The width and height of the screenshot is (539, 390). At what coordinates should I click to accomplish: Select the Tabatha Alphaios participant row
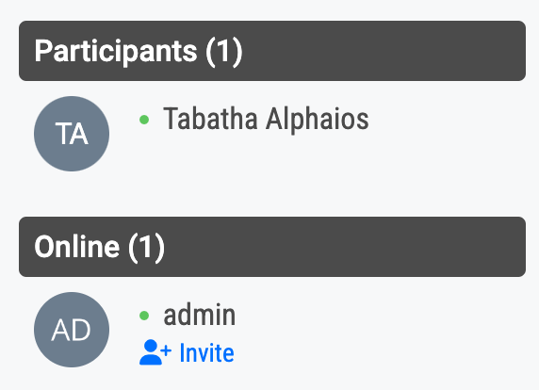pos(272,134)
